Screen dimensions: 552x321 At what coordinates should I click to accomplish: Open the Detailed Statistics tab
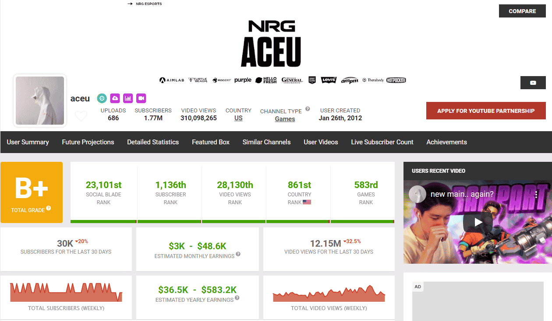(x=153, y=142)
